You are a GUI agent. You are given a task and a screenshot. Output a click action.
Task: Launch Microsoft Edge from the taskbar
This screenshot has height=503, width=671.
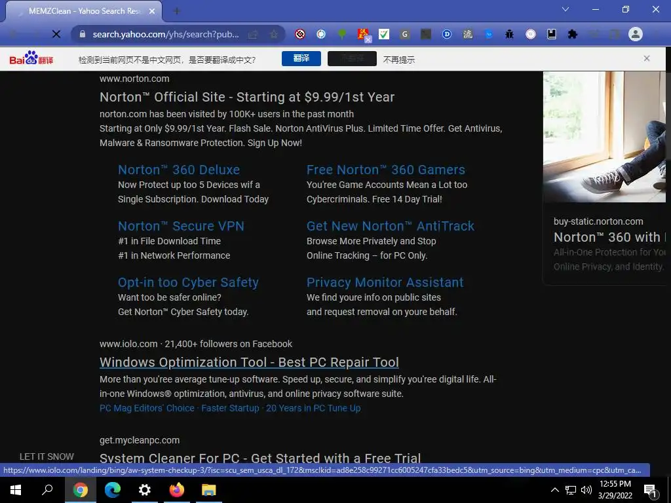[113, 490]
